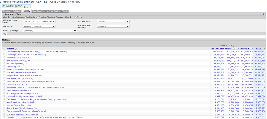Sort by the Jun-30-2022 column header
This screenshot has height=119, width=267.
tap(246, 49)
